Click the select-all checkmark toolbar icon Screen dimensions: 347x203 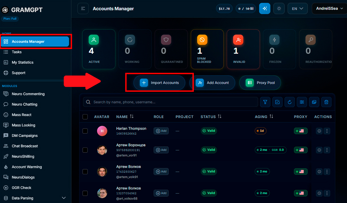click(277, 102)
